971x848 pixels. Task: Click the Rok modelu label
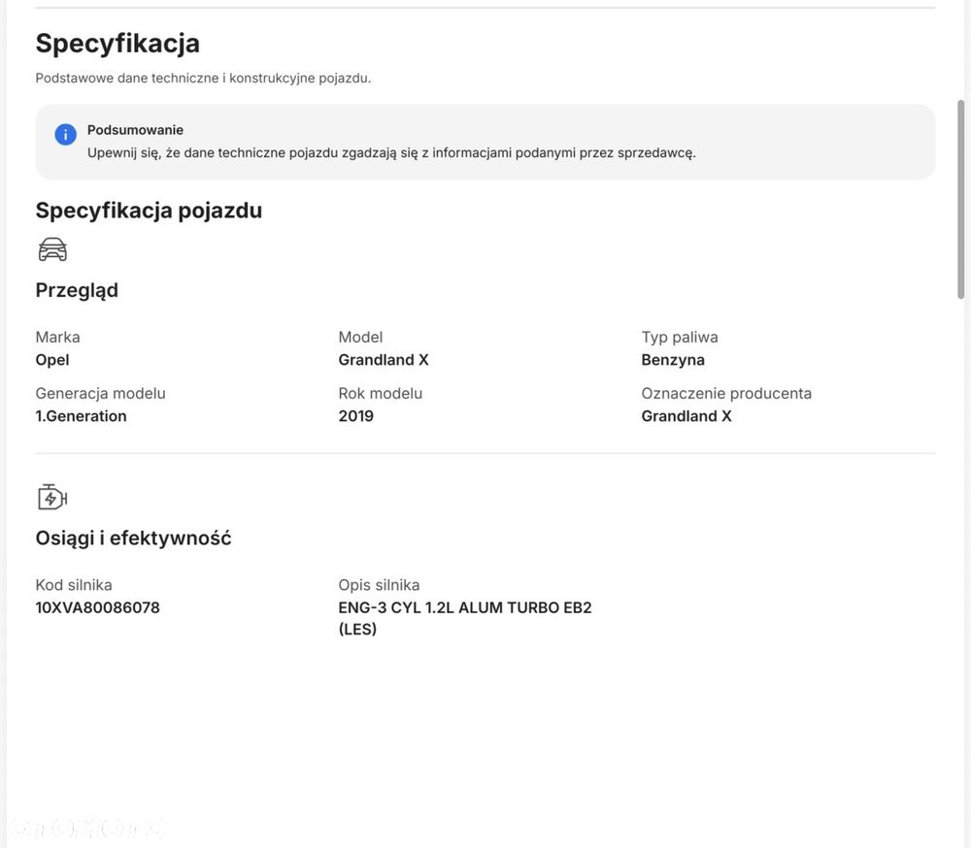[381, 394]
